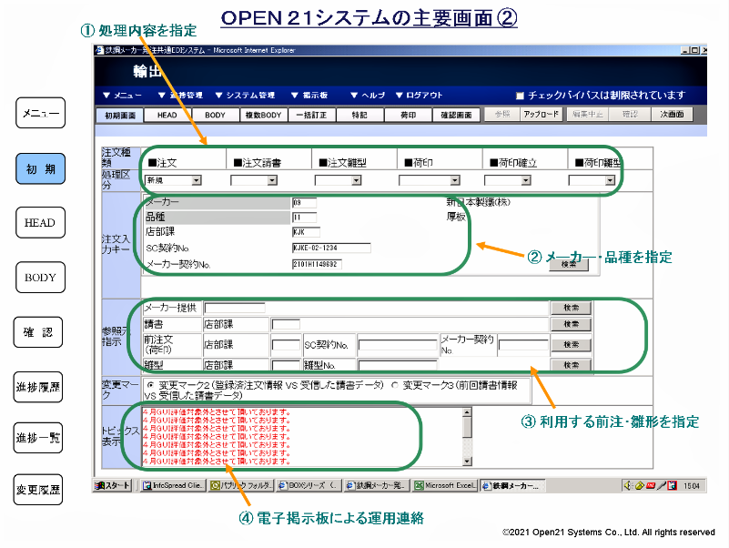
Task: Click the pen icon in the system tray
Action: pyautogui.click(x=662, y=486)
